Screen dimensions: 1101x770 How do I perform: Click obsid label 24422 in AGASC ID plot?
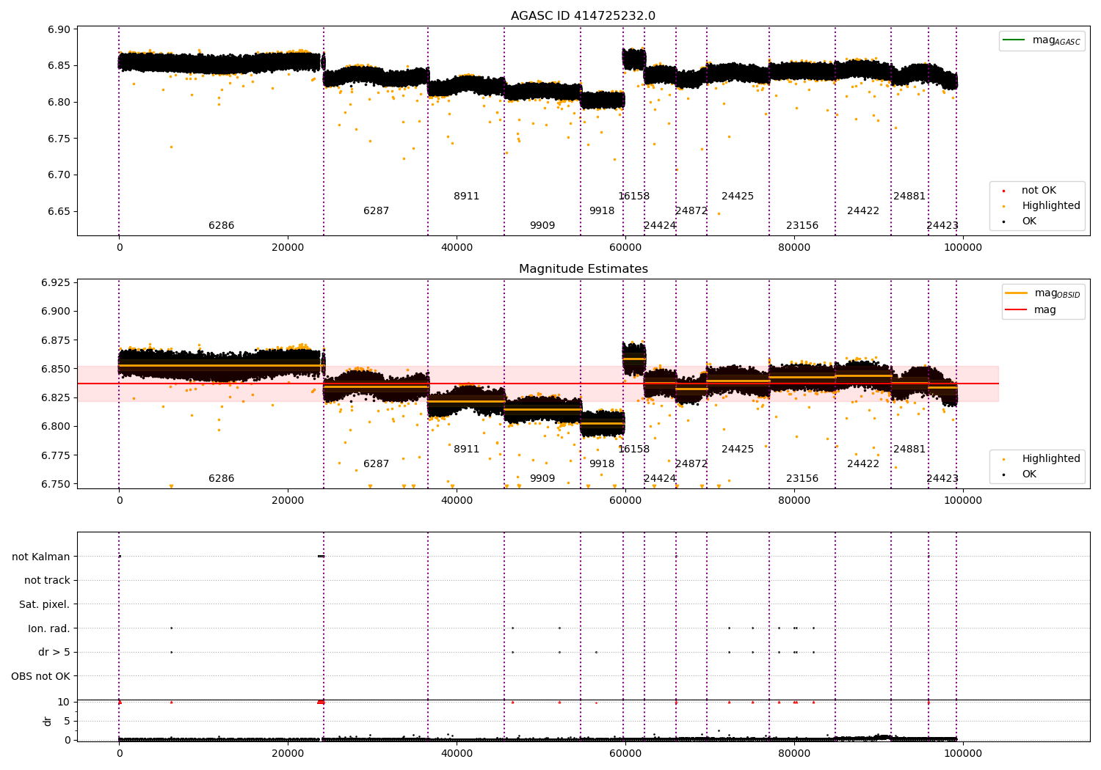point(863,211)
